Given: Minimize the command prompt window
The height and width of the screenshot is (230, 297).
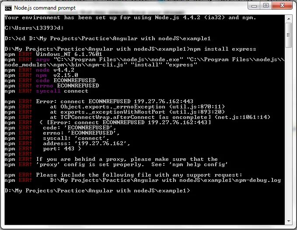Looking at the screenshot, I should 254,6.
